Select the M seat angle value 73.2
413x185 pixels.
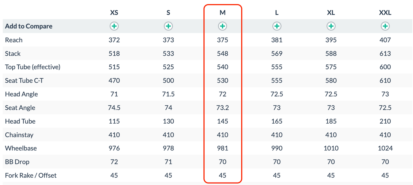(x=222, y=108)
